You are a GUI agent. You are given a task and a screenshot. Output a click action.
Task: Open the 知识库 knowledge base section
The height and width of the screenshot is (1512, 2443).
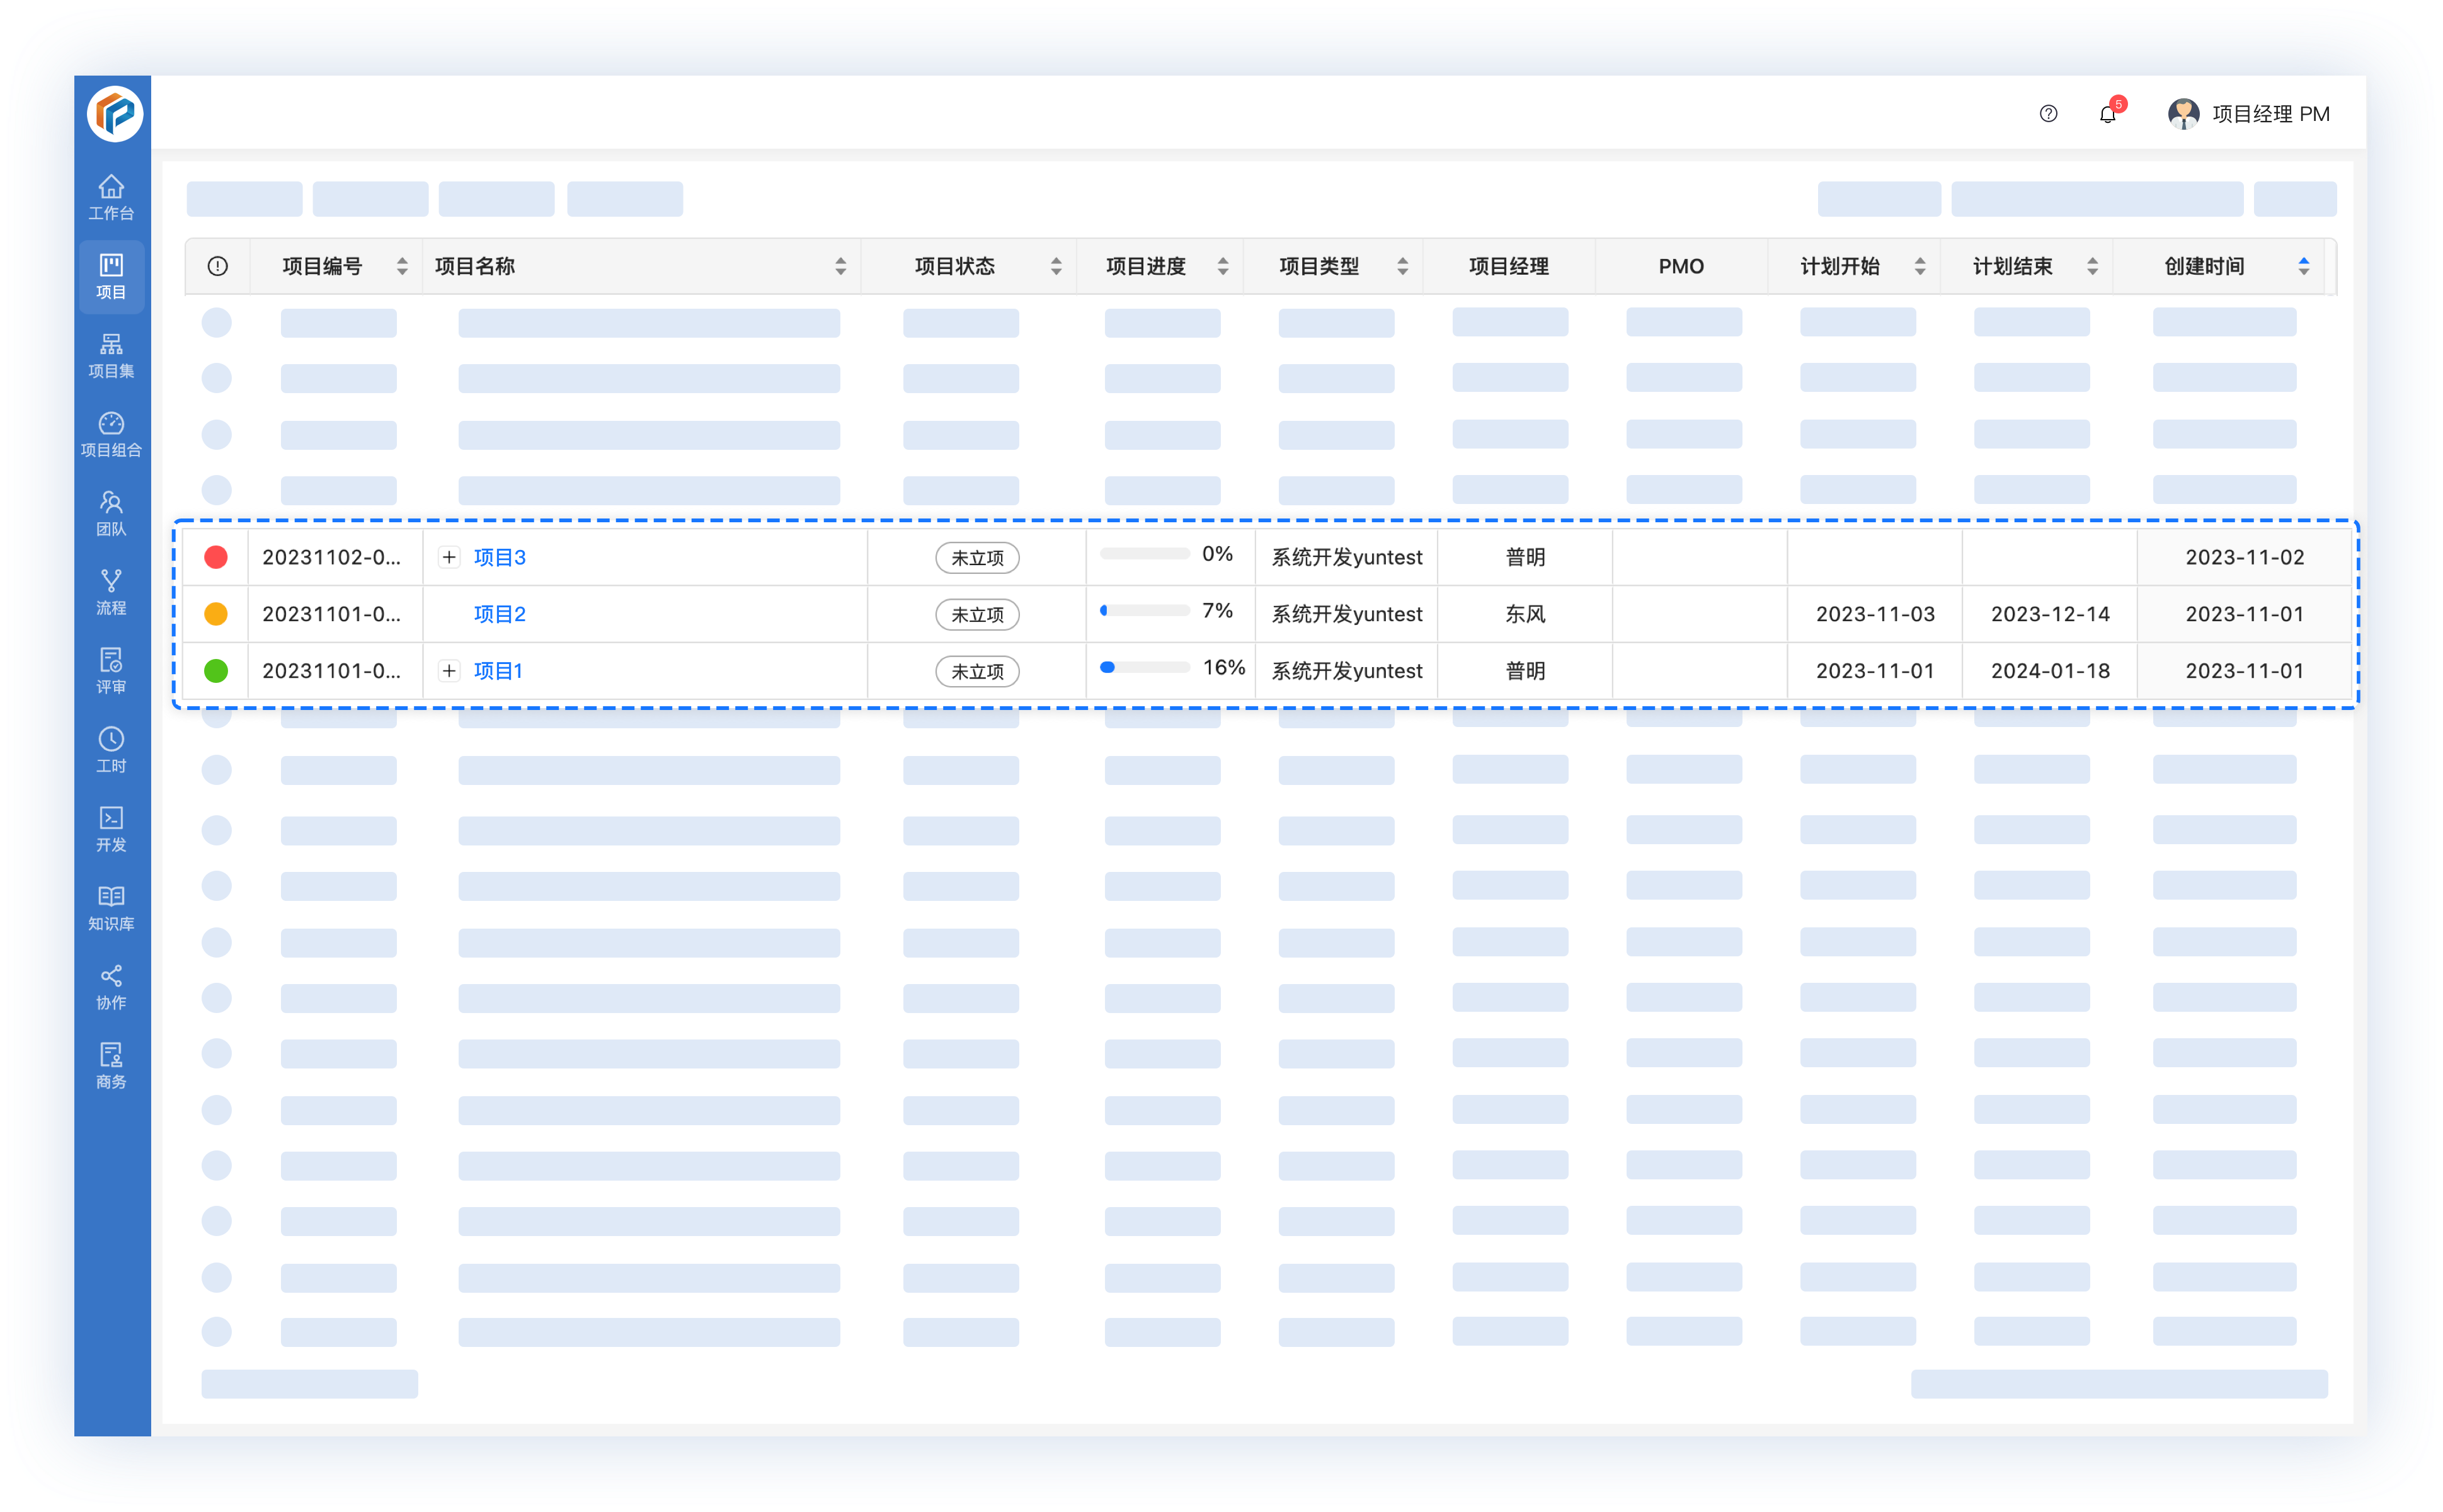coord(111,908)
